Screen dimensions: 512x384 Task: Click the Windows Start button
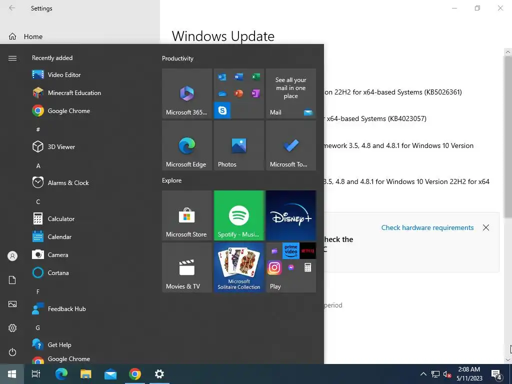click(x=12, y=374)
